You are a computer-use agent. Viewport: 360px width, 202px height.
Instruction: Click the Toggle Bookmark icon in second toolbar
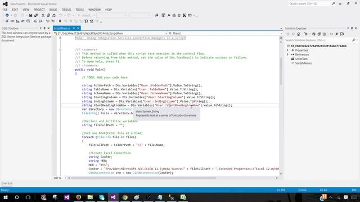60,21
